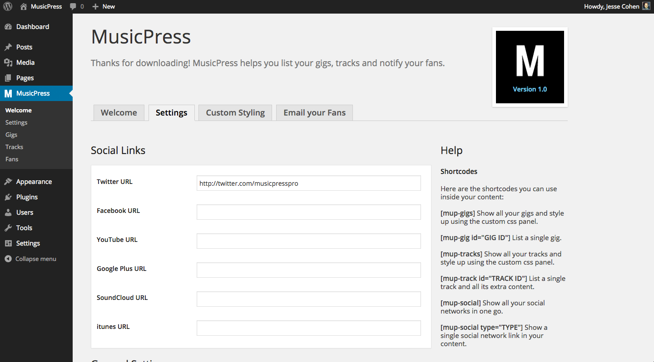
Task: Open the Users menu label
Action: [25, 212]
